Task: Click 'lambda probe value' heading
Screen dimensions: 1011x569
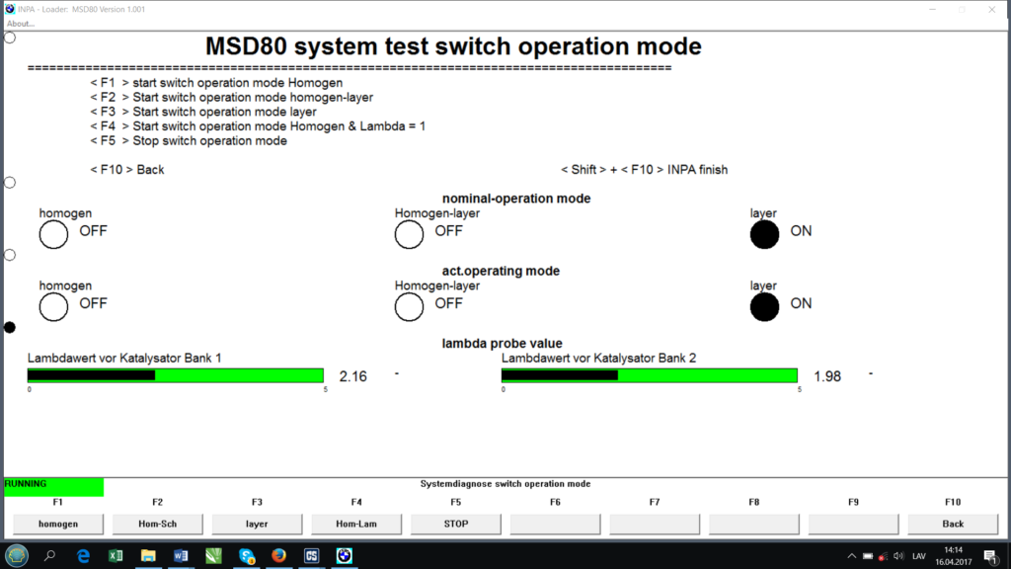Action: coord(503,343)
